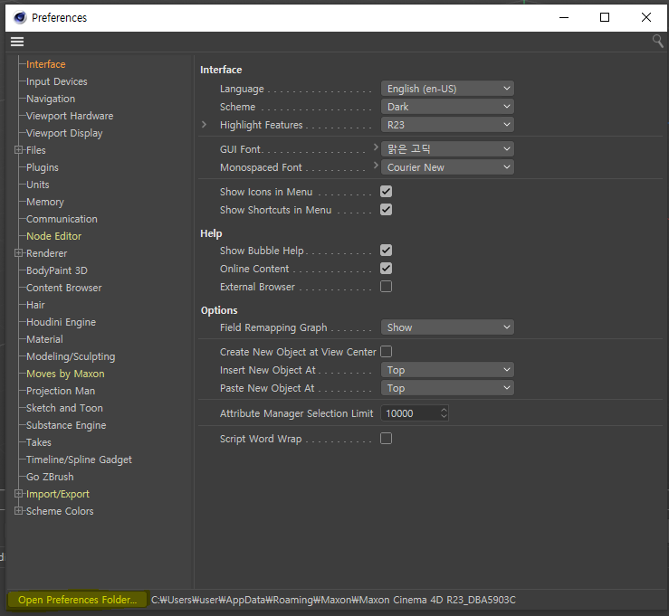
Task: Select Content Browser category
Action: pyautogui.click(x=64, y=288)
